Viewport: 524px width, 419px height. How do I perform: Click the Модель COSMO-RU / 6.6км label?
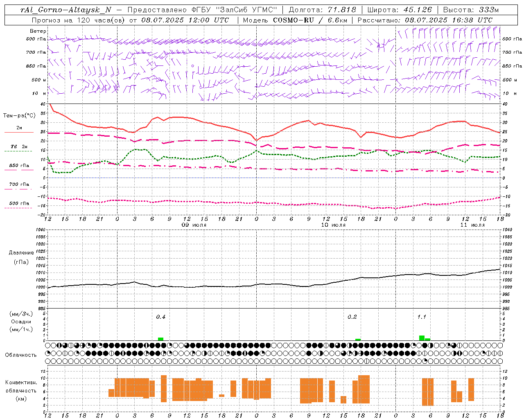click(295, 20)
